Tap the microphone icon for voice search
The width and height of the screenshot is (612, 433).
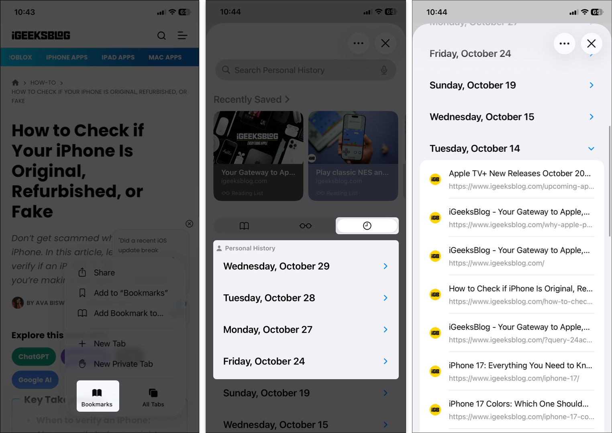point(384,70)
